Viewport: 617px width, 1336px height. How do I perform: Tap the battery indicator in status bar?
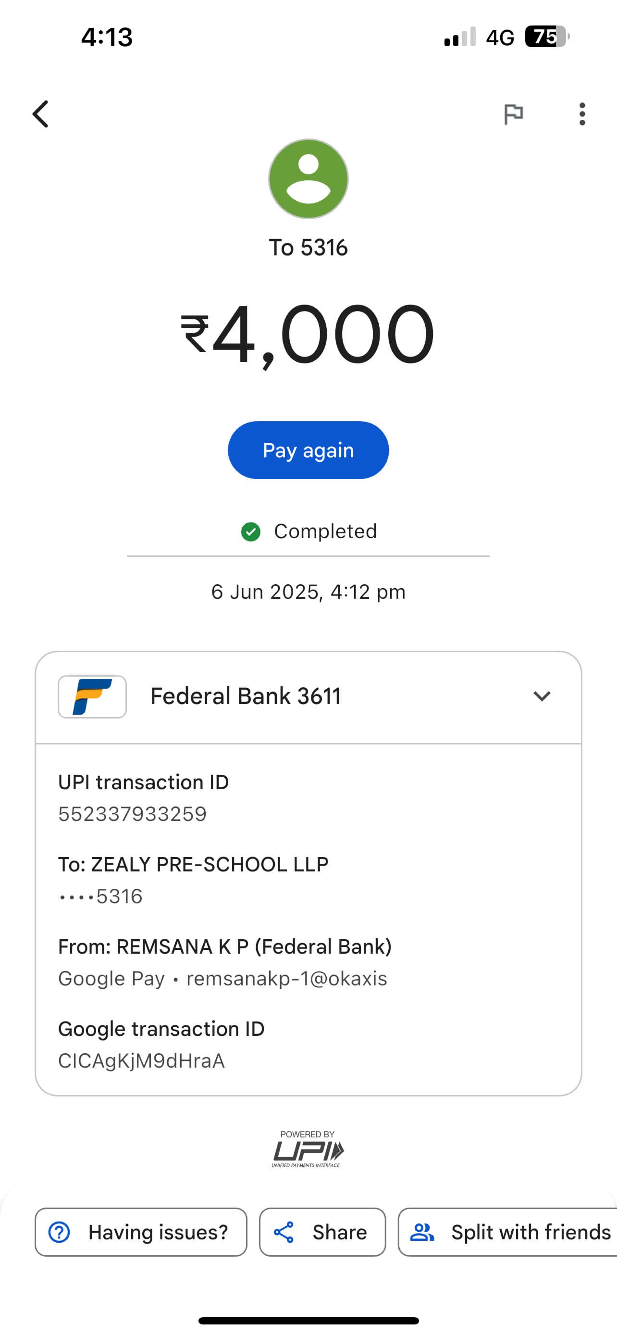pyautogui.click(x=547, y=37)
